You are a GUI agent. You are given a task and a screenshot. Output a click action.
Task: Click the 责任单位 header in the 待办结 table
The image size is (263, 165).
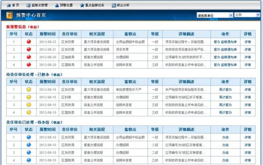pos(70,130)
